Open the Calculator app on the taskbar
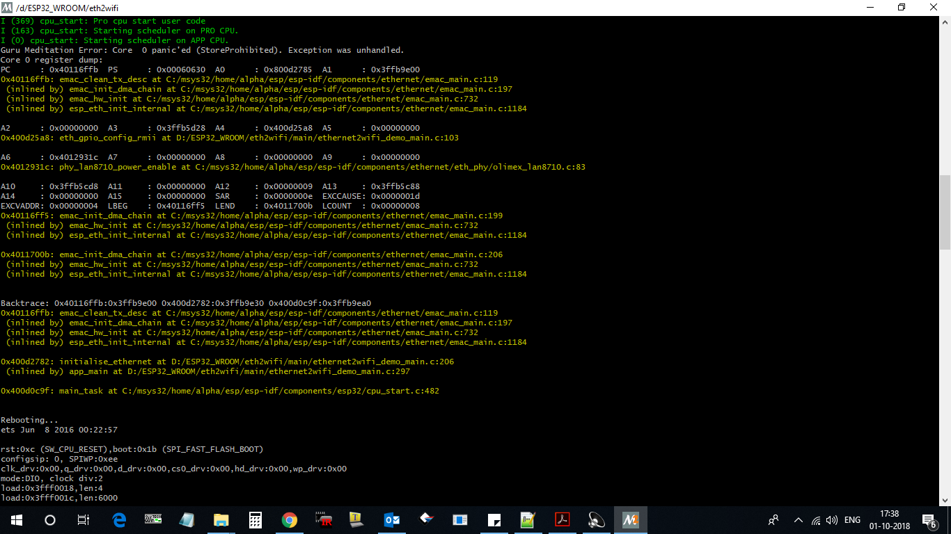This screenshot has height=534, width=951. pyautogui.click(x=256, y=520)
